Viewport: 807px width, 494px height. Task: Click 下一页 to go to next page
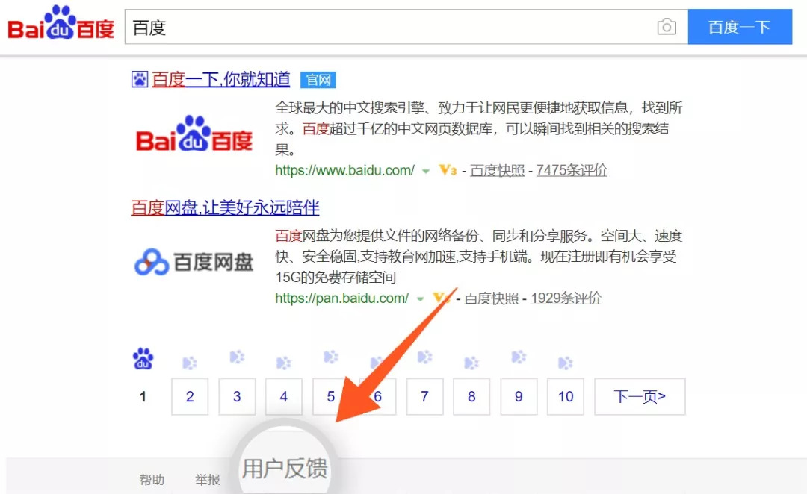(x=639, y=396)
